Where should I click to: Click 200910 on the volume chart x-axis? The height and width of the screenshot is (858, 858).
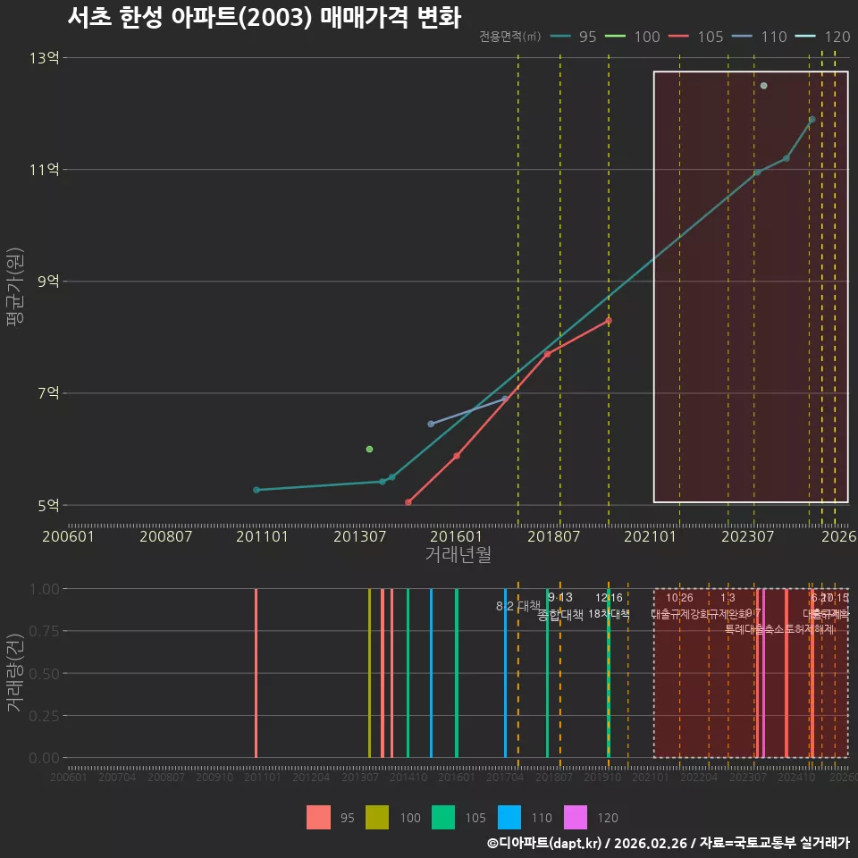214,777
